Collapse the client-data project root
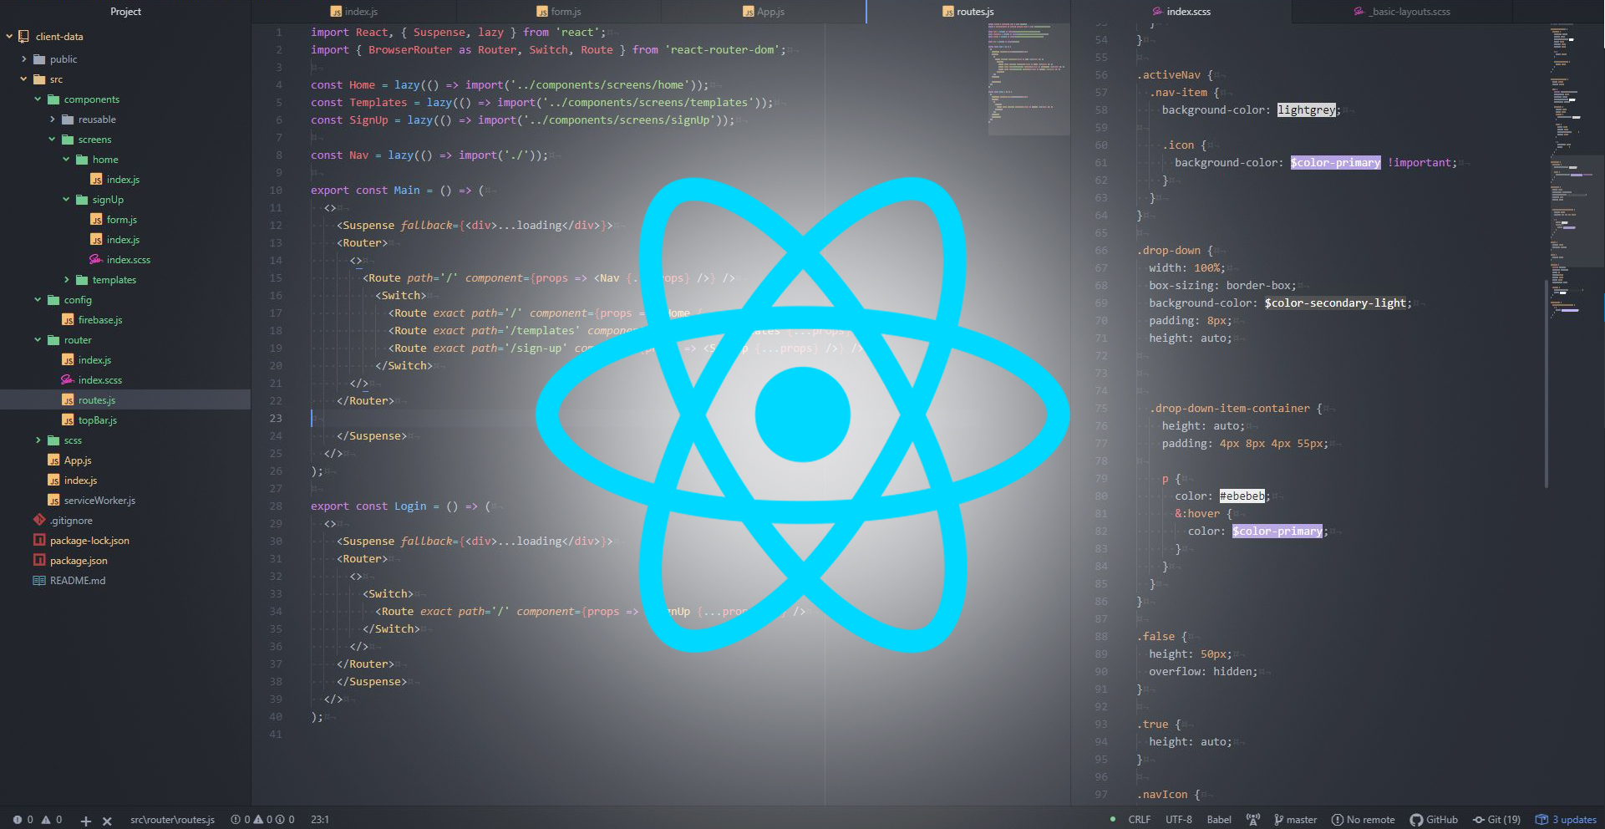 click(x=9, y=37)
